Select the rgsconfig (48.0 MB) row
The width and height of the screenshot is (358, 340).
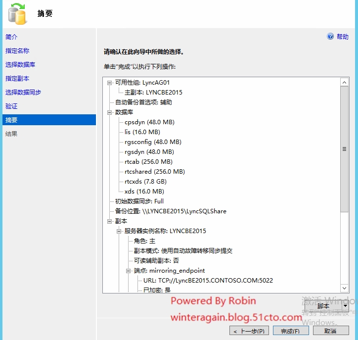pyautogui.click(x=153, y=142)
